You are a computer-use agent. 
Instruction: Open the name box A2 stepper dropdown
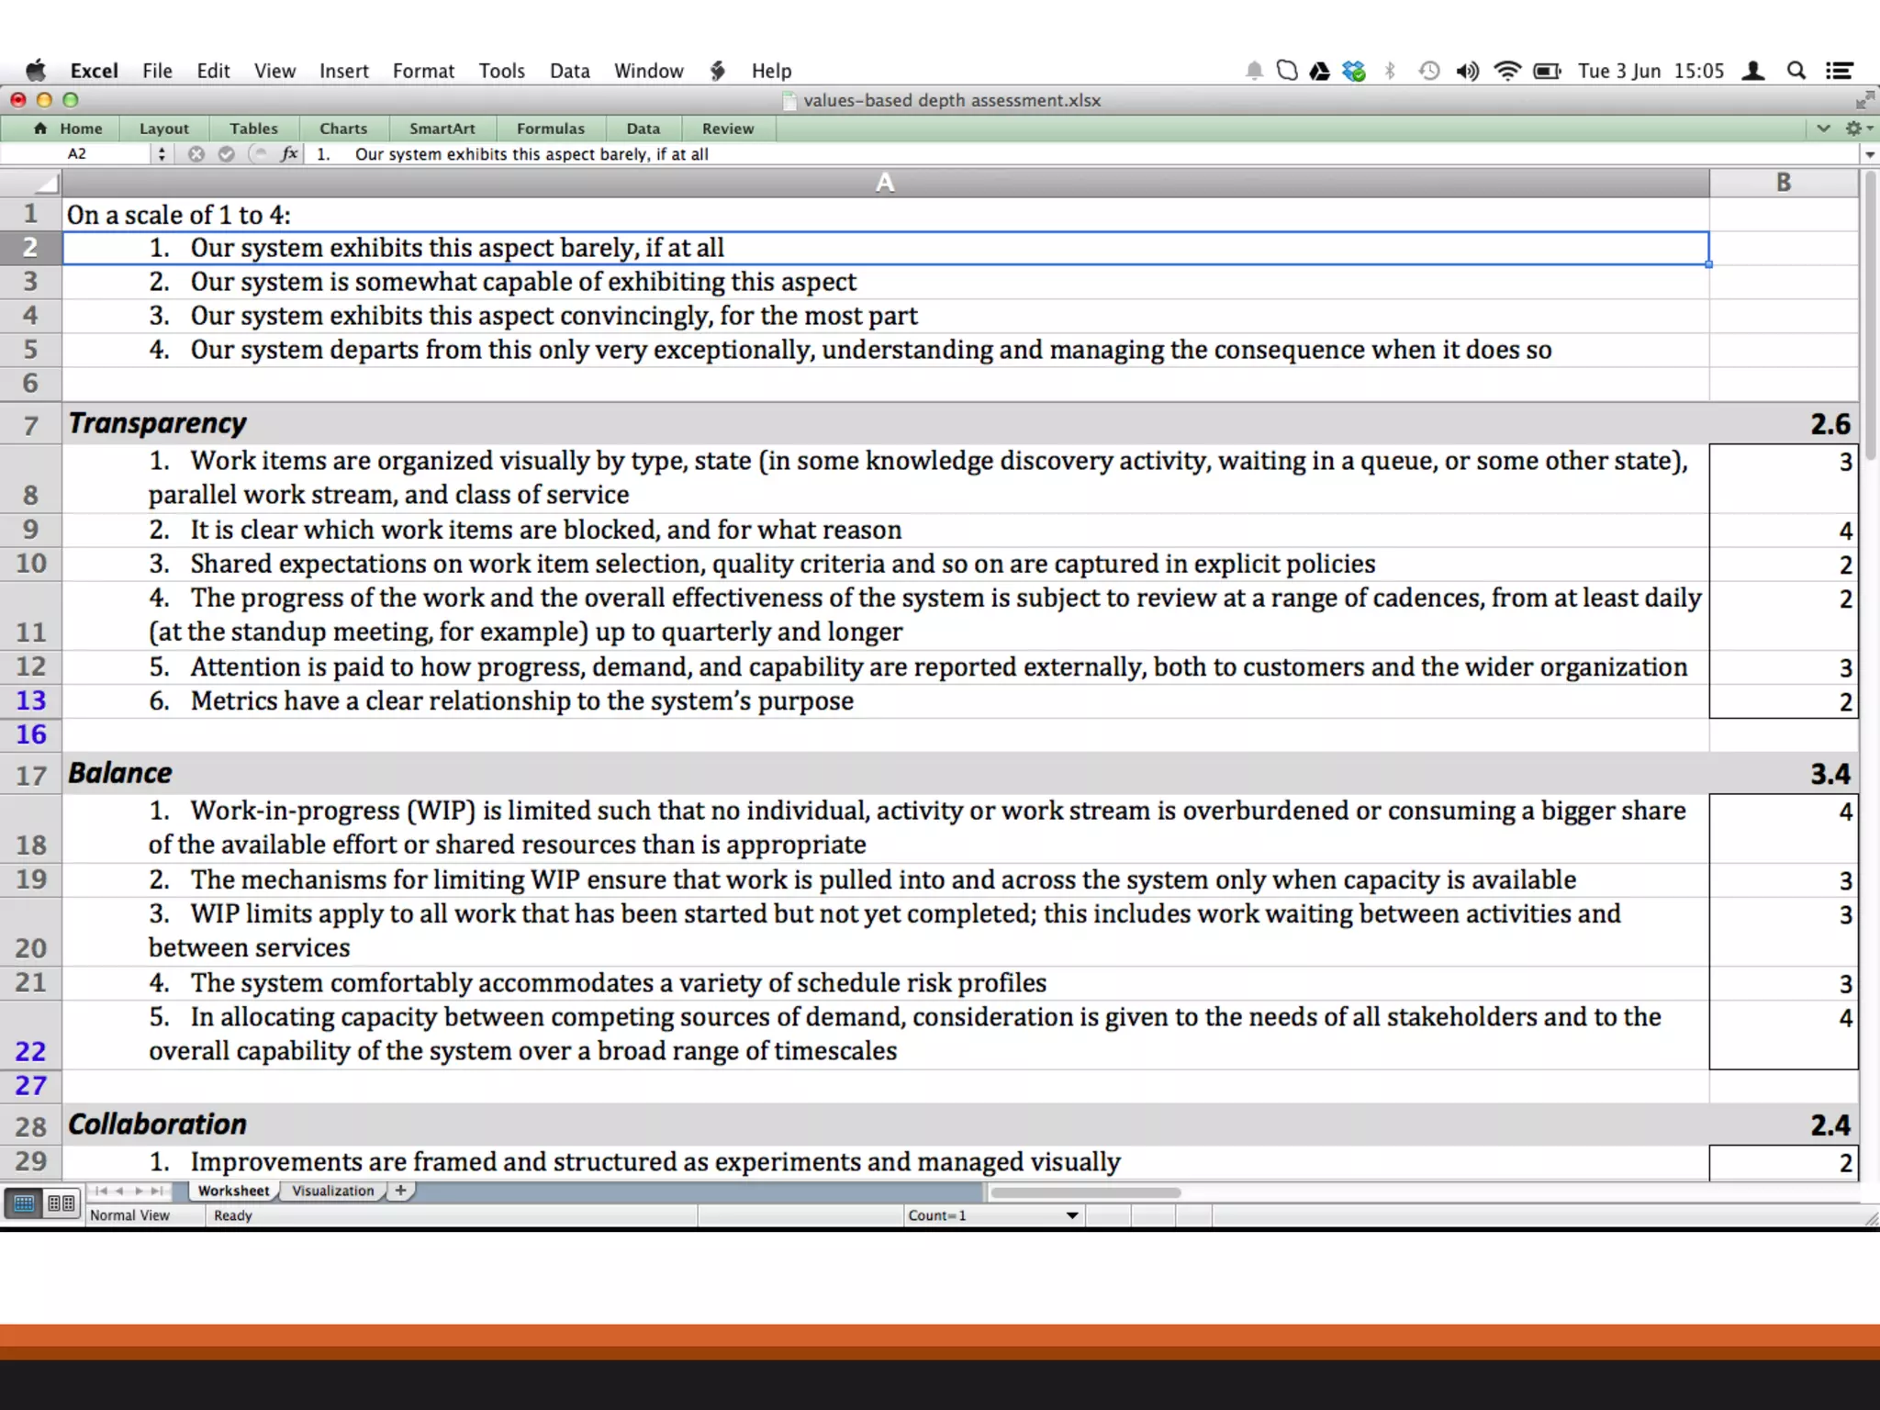[162, 154]
